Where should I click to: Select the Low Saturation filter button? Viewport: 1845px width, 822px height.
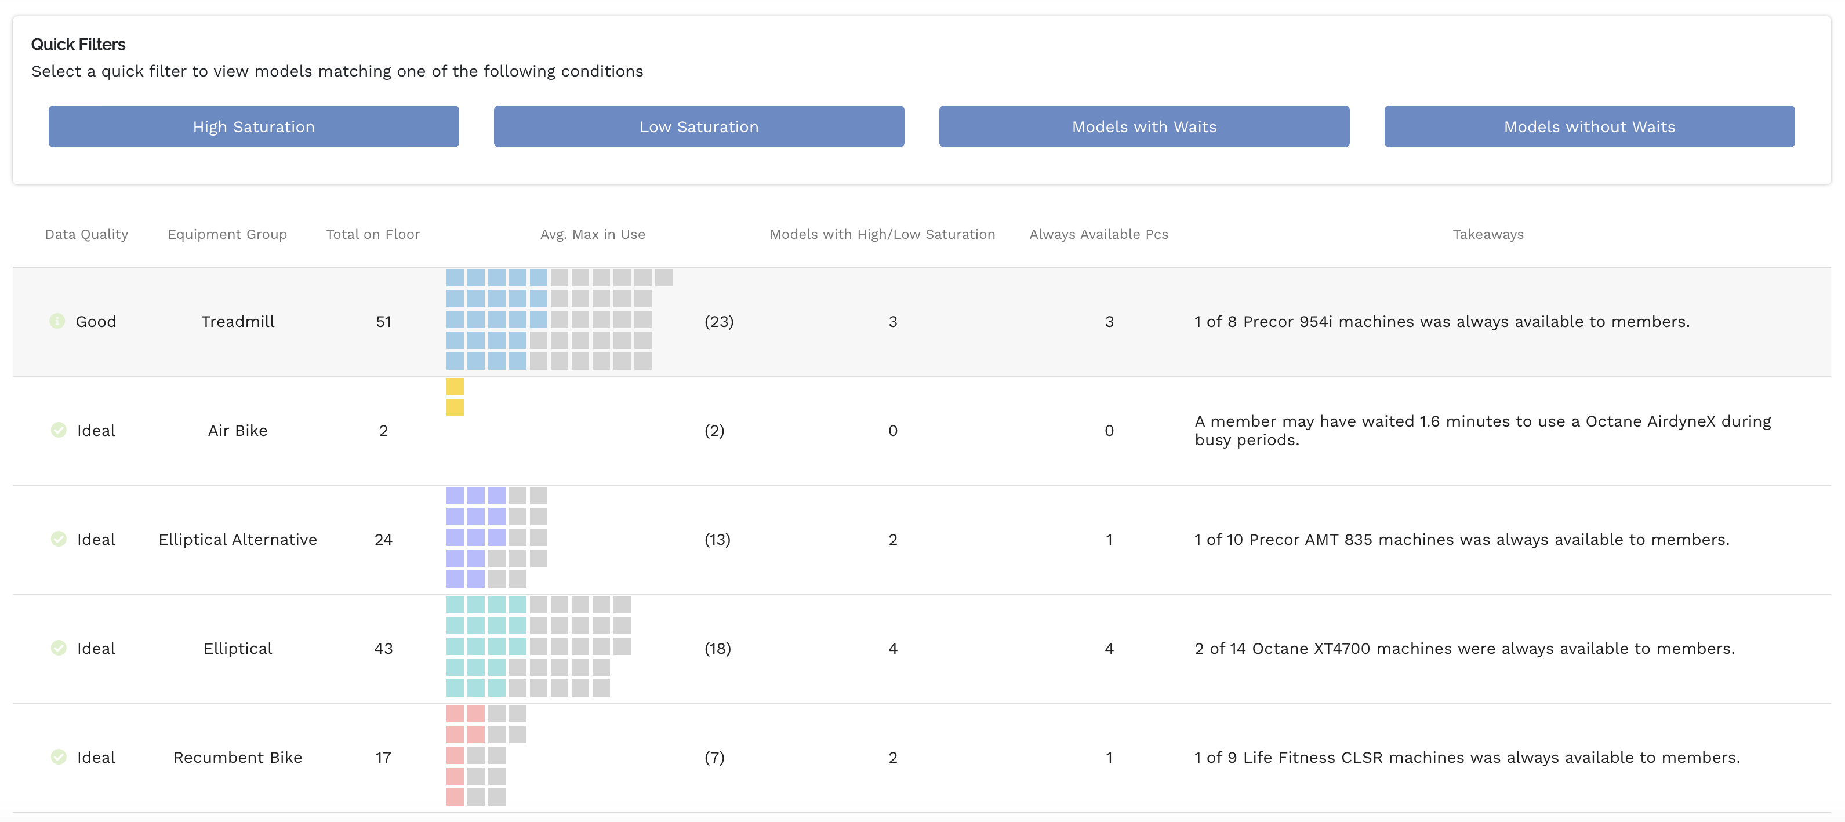(698, 127)
